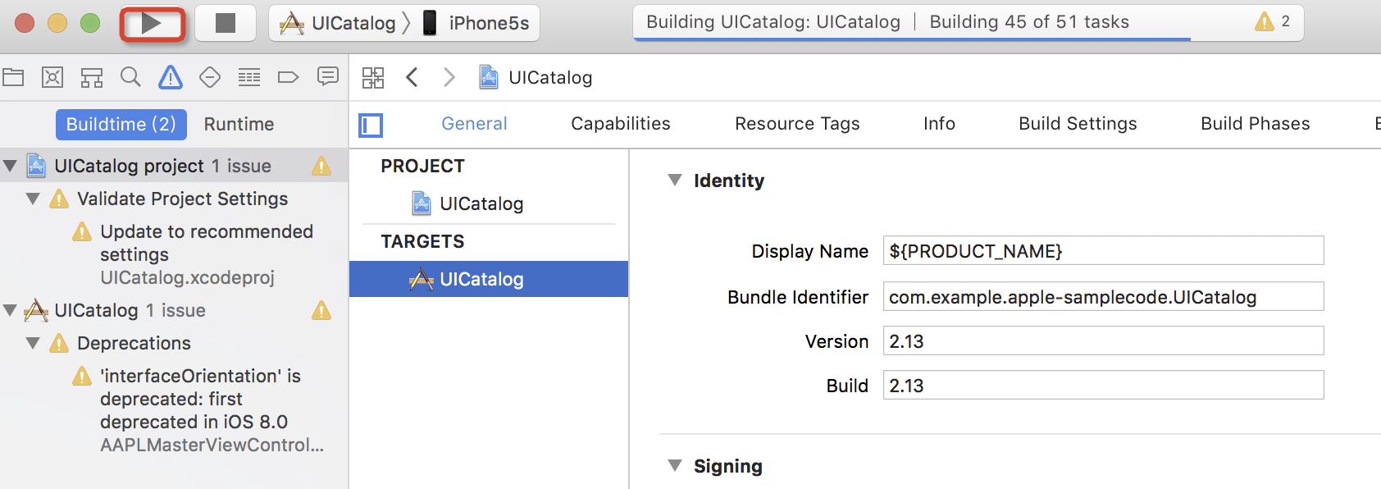This screenshot has width=1381, height=489.
Task: Collapse the UICatalog project issue group
Action: point(10,166)
